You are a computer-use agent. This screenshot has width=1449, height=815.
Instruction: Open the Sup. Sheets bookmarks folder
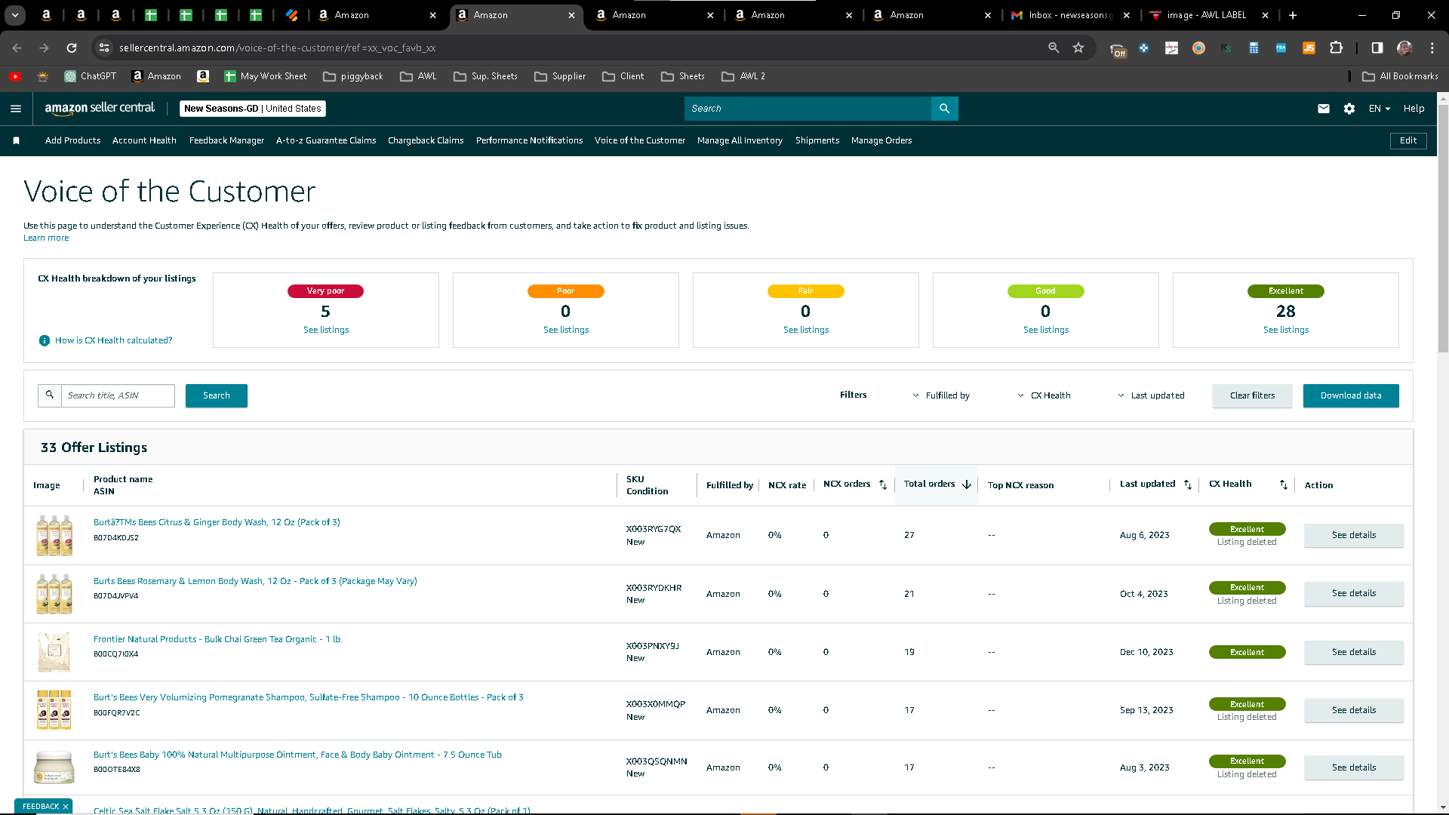click(486, 76)
